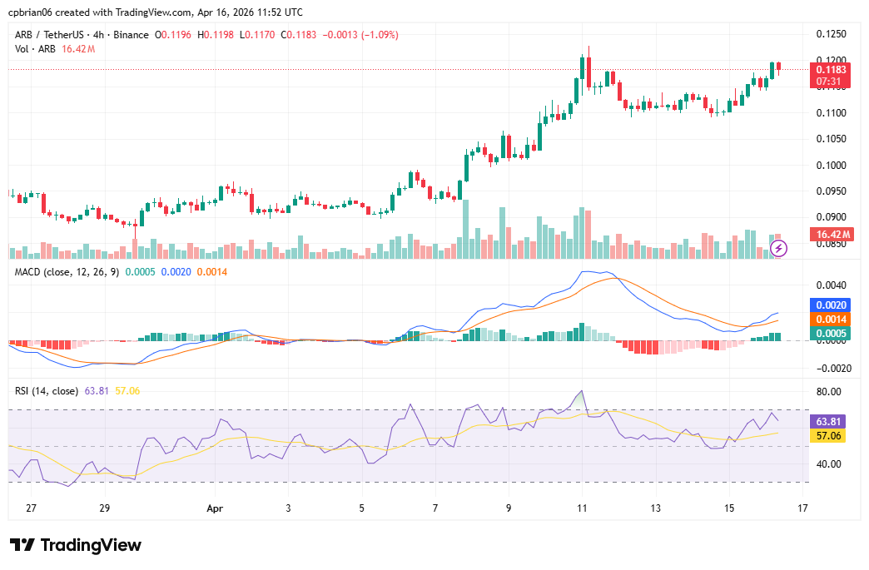Open the 4h interval selector in the legend

[x=97, y=35]
